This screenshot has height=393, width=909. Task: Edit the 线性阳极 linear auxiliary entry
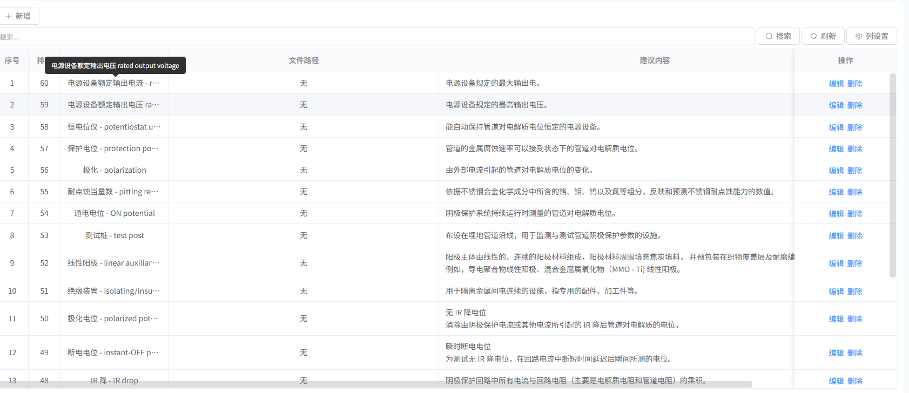point(836,263)
